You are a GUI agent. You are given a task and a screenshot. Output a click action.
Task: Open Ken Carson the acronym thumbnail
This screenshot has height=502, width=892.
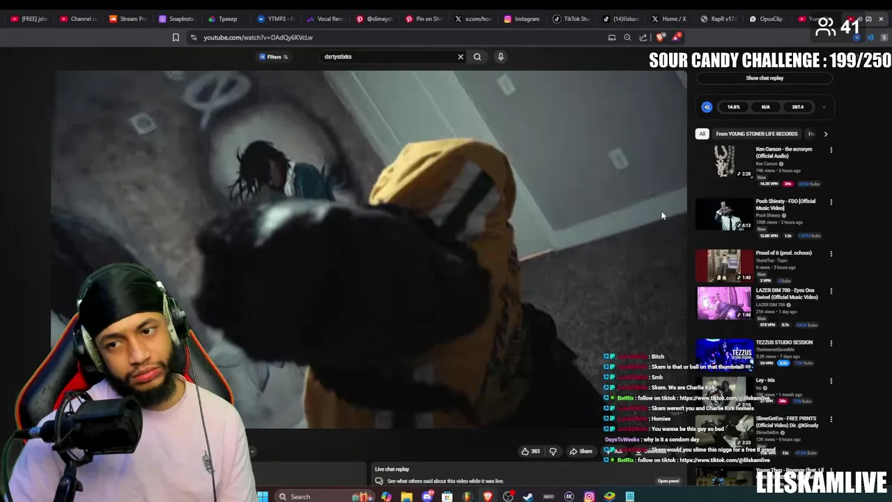tap(724, 162)
